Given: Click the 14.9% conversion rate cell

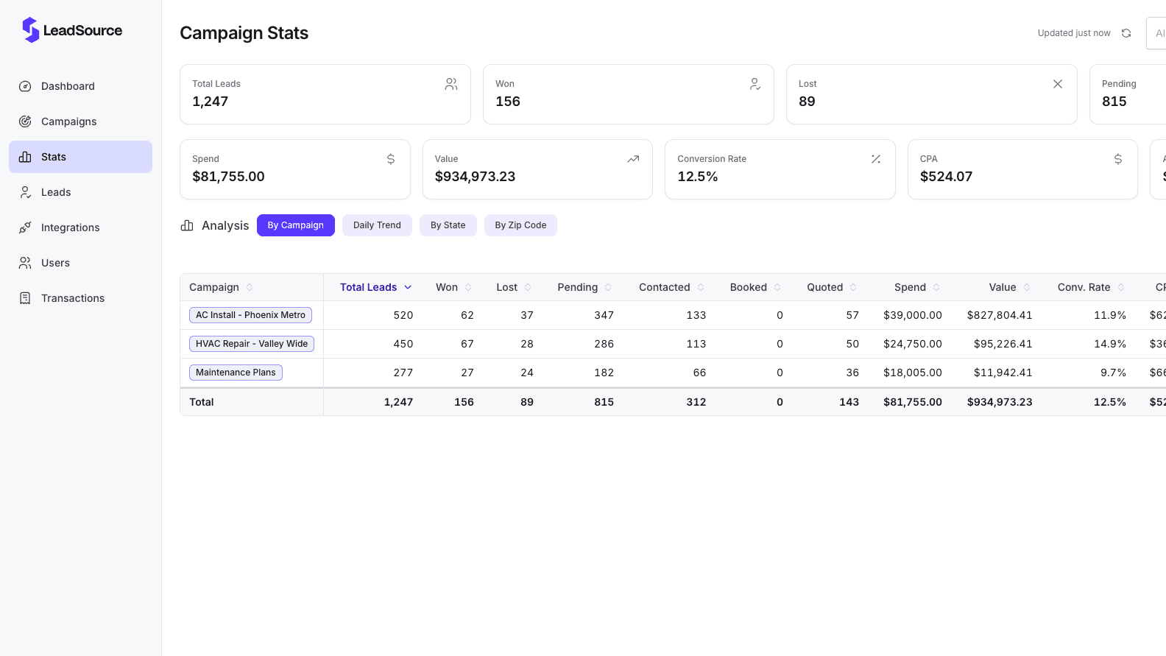Looking at the screenshot, I should (x=1110, y=344).
